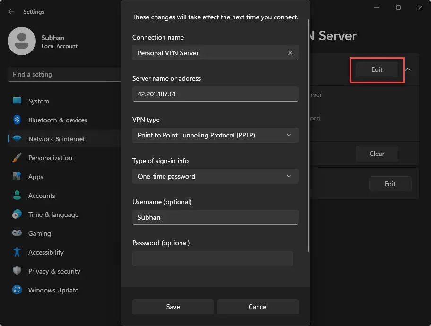Viewport: 431px width, 326px height.
Task: Click the System monitor icon in sidebar
Action: [x=17, y=101]
